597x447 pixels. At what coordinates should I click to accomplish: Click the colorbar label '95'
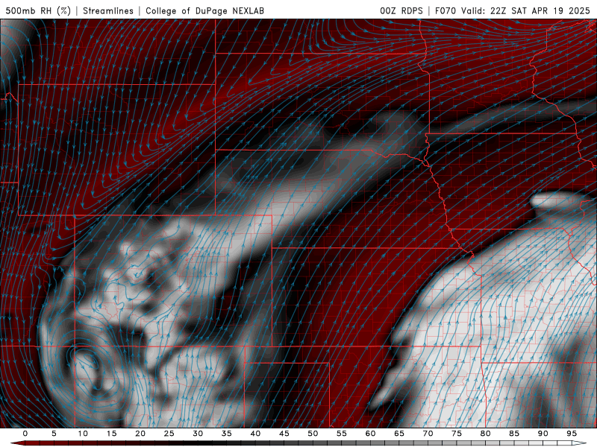point(572,434)
